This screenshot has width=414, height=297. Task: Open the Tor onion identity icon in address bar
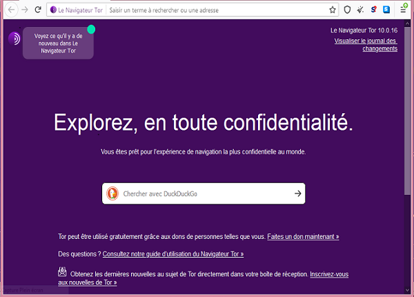pyautogui.click(x=53, y=10)
